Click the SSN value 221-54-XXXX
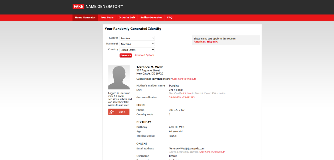The image size is (334, 160). point(176,90)
